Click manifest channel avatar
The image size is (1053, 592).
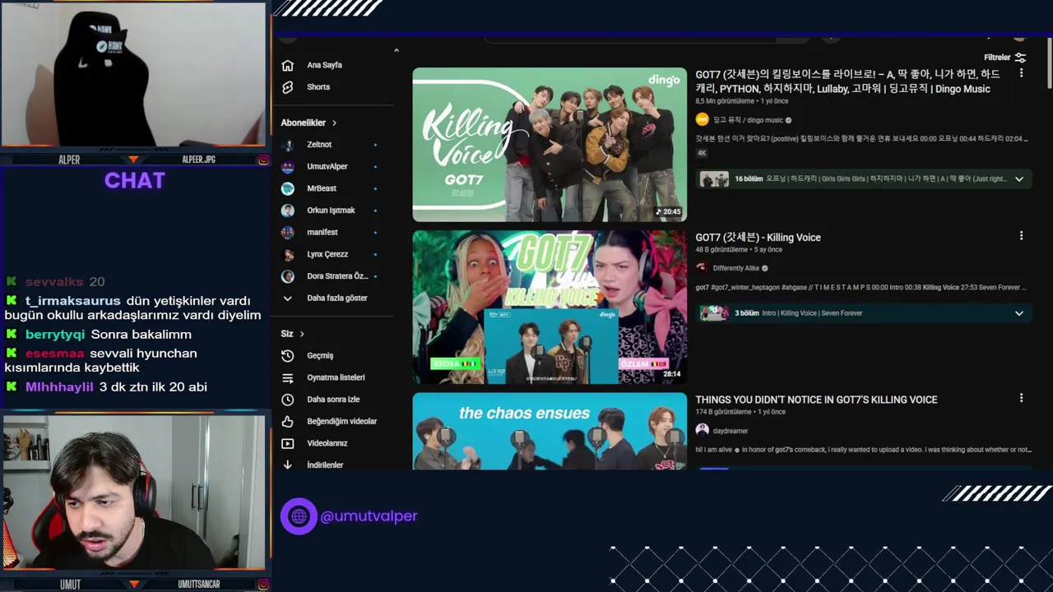click(287, 233)
